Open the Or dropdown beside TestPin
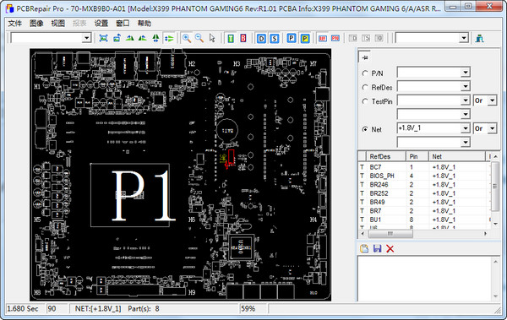Image resolution: width=507 pixels, height=320 pixels. 492,100
